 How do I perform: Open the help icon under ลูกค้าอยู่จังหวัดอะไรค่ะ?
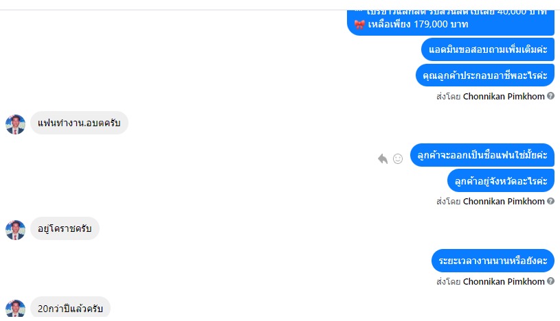pos(550,201)
